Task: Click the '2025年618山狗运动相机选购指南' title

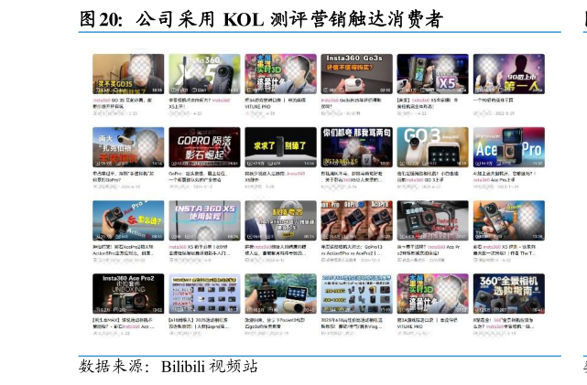Action: (x=352, y=324)
